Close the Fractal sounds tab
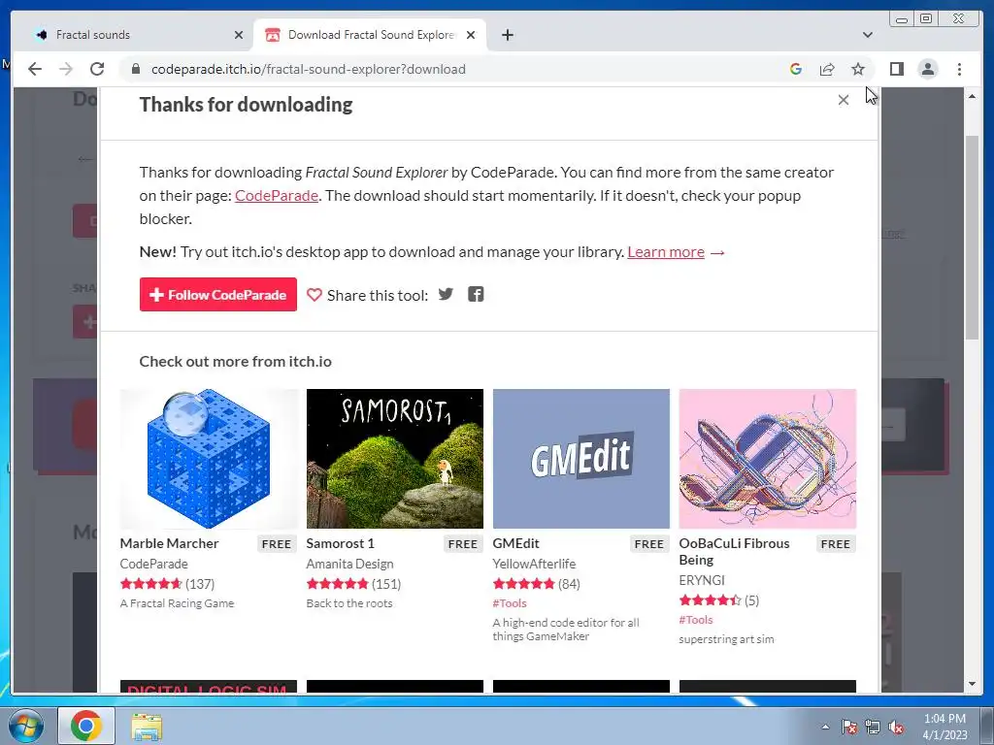Screen dimensions: 994x745 (239, 35)
